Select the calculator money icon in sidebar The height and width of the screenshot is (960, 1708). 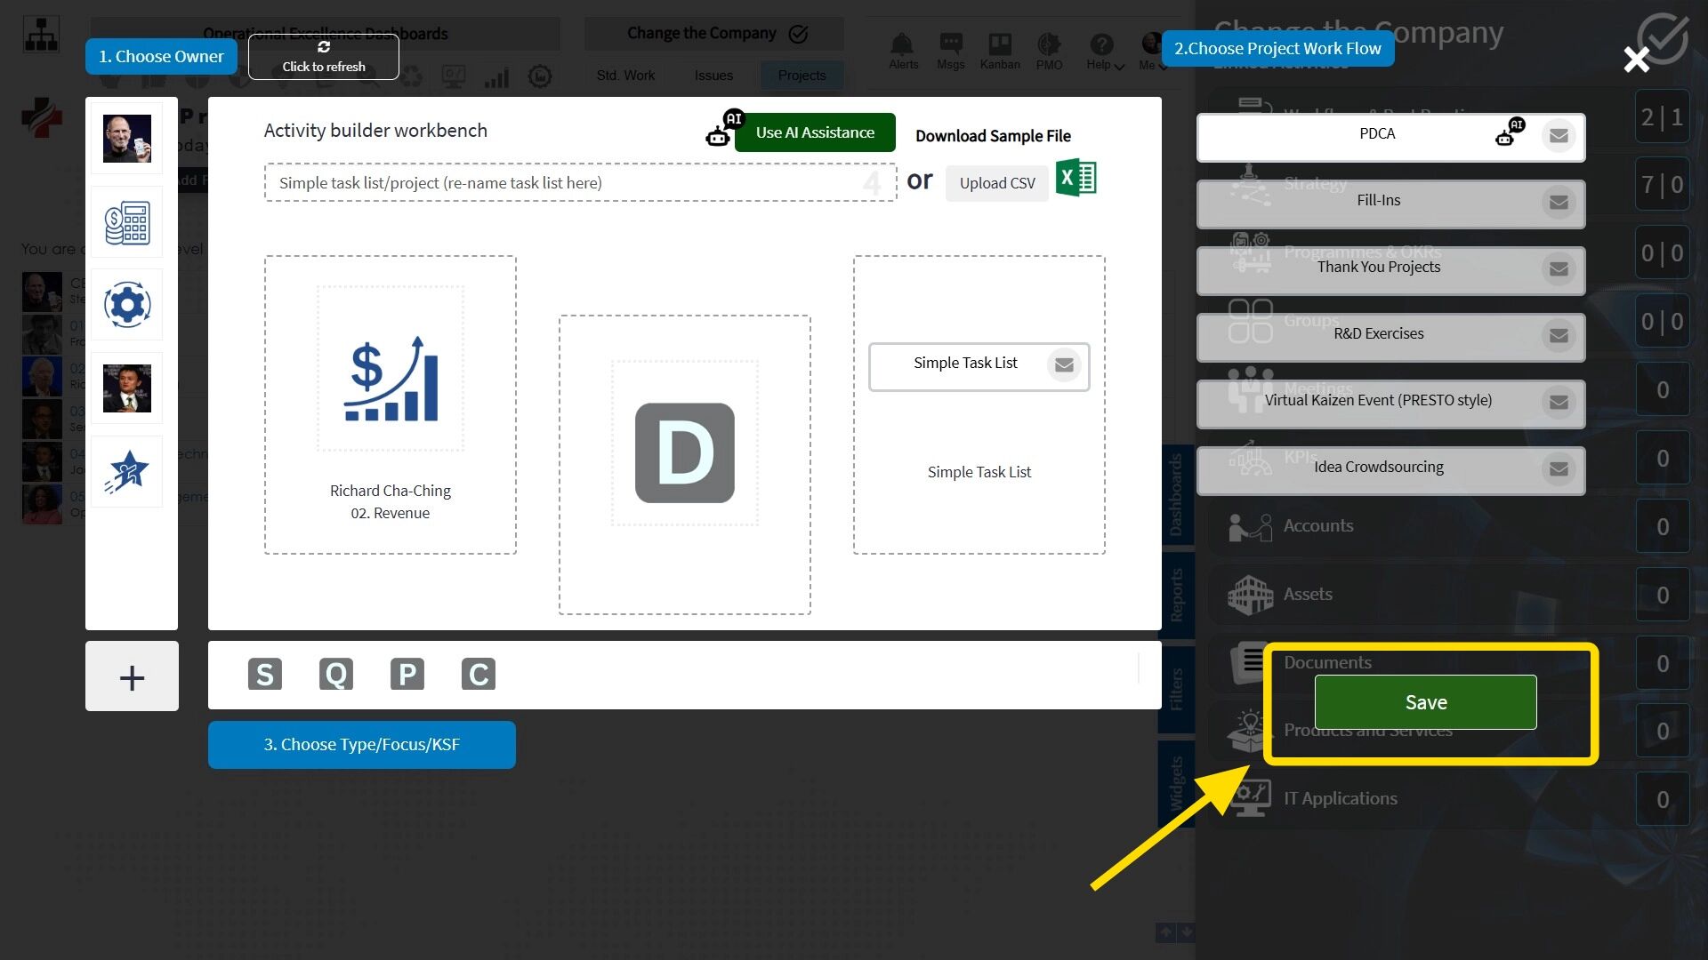(127, 223)
